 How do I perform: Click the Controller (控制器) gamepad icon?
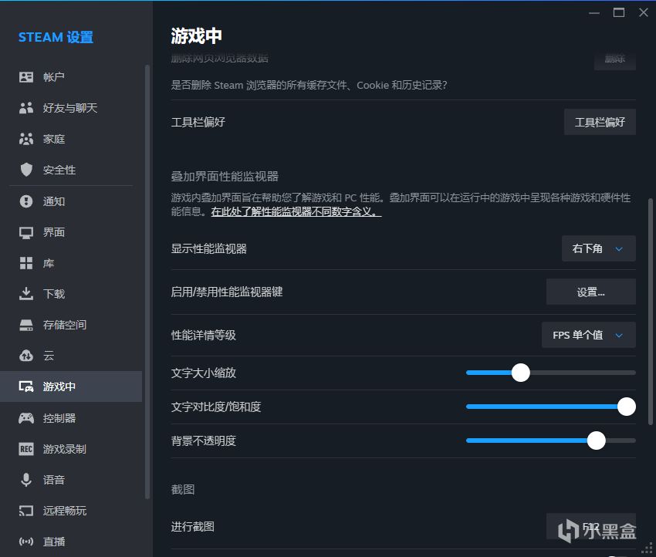pos(26,418)
